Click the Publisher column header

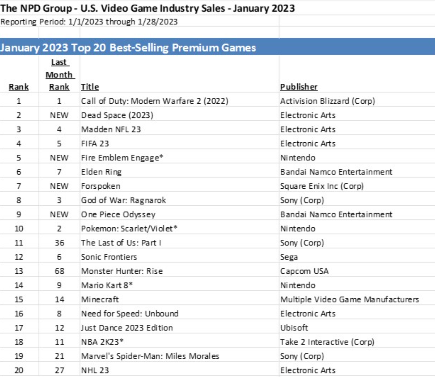(x=299, y=87)
